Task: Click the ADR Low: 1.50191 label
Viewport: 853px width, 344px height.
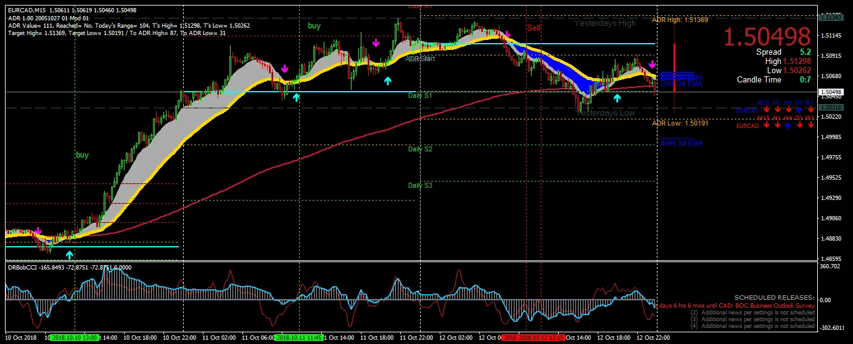Action: click(x=680, y=123)
